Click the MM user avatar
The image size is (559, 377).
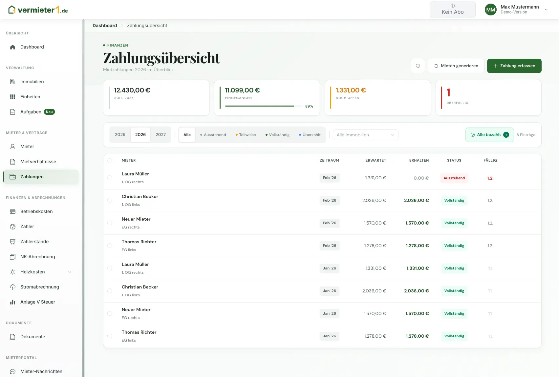point(491,10)
